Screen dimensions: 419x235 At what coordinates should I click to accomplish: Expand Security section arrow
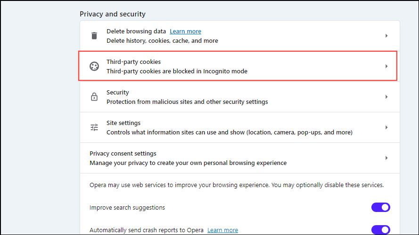386,97
